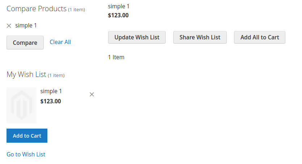Viewport: 302px width, 164px height.
Task: Click the blue Add to Cart button
Action: [x=27, y=135]
